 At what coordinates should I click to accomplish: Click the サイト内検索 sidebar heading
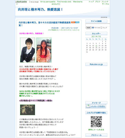[x=96, y=21]
